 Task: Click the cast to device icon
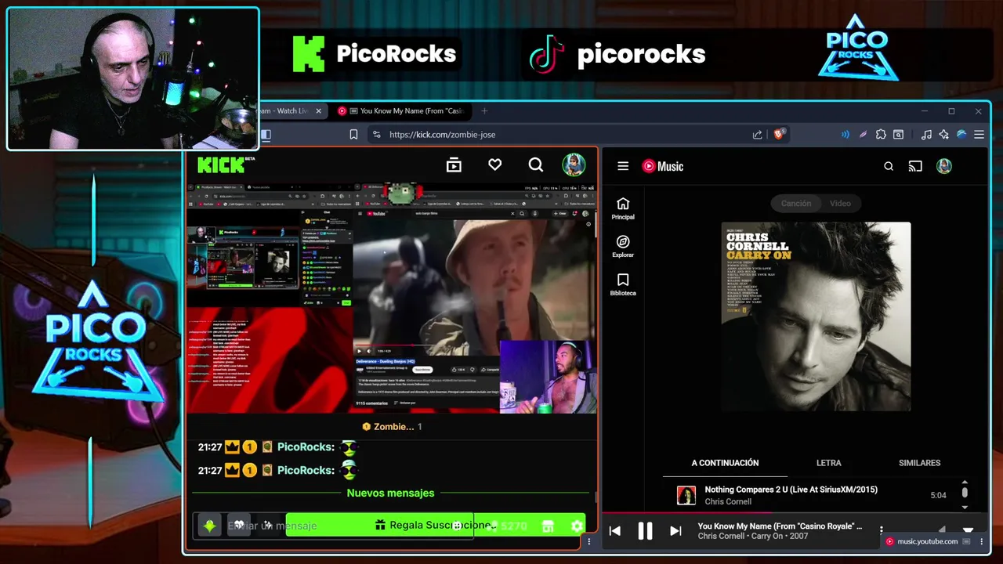(x=915, y=166)
